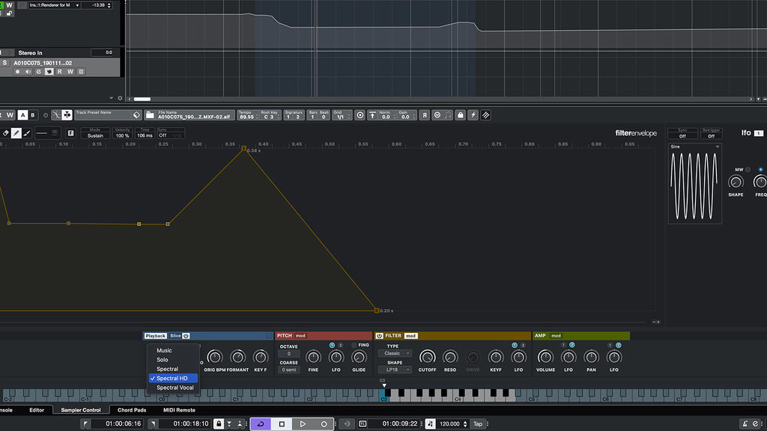The image size is (767, 431).
Task: Click the track preset tag icon
Action: tap(136, 115)
